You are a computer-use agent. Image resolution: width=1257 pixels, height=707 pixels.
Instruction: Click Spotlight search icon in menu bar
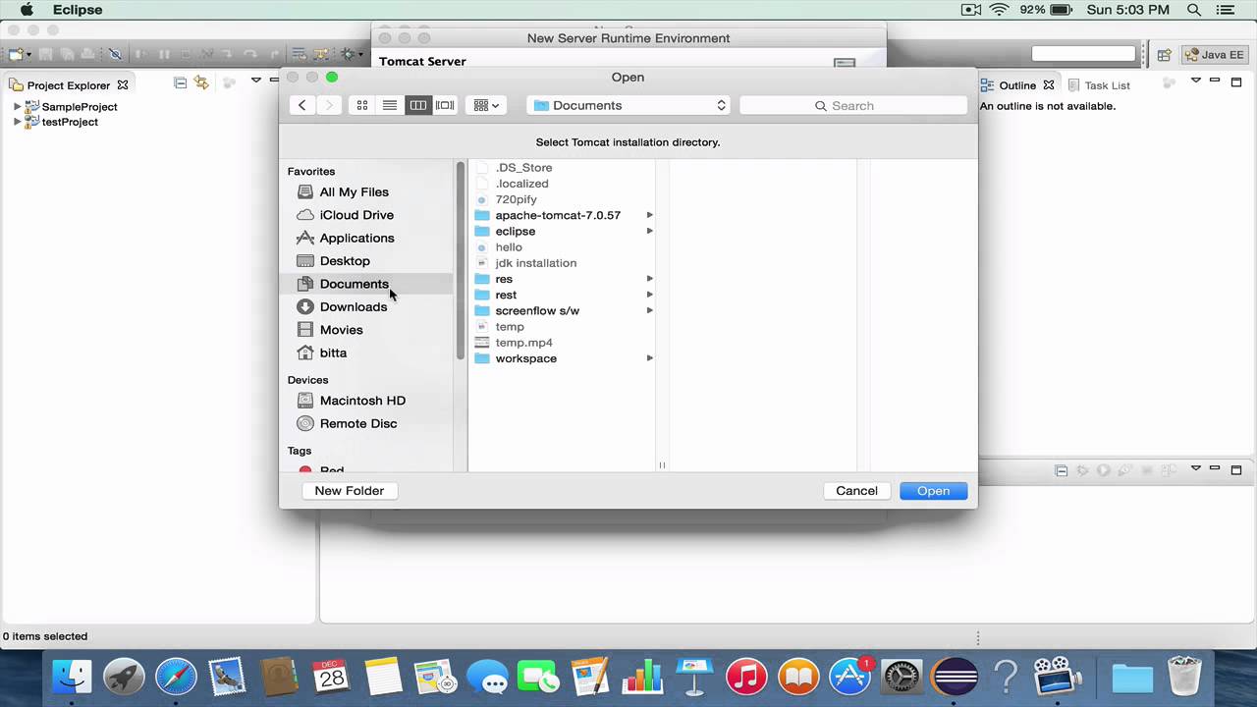(x=1194, y=10)
